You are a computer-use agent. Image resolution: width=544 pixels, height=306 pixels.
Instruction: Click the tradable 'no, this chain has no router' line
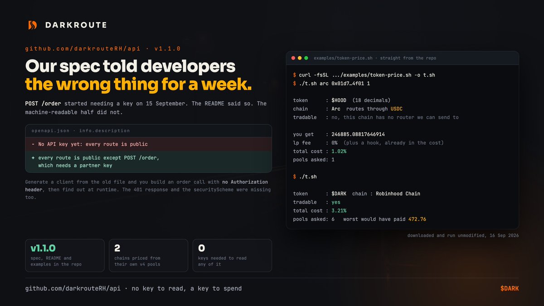(395, 117)
